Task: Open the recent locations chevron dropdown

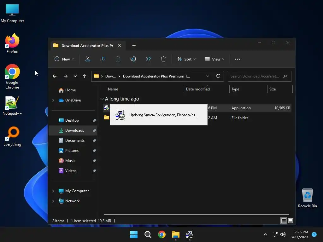Action: [75, 76]
